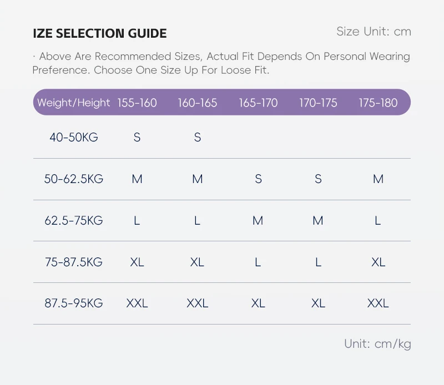Click M size for 50-62.5KG at 175-180
The height and width of the screenshot is (385, 444).
(378, 179)
